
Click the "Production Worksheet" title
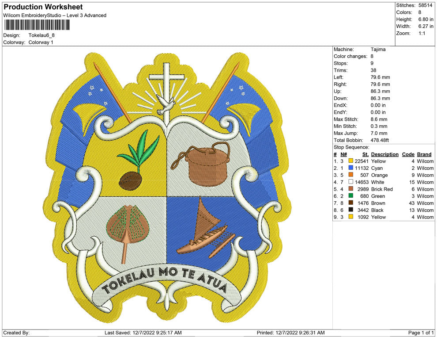[43, 7]
